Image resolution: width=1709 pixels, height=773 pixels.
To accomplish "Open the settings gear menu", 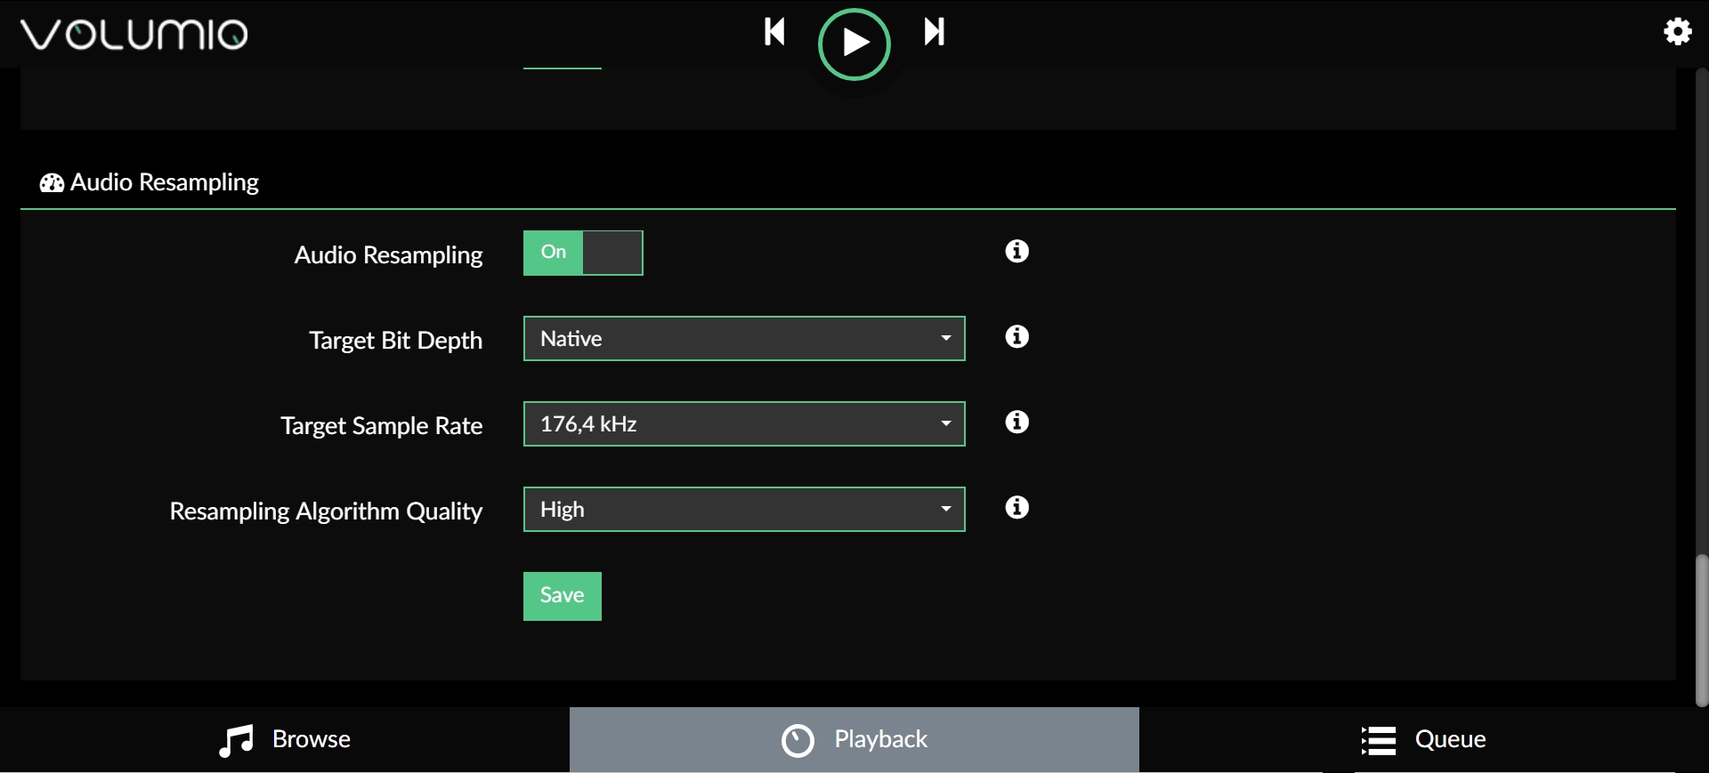I will 1678,32.
